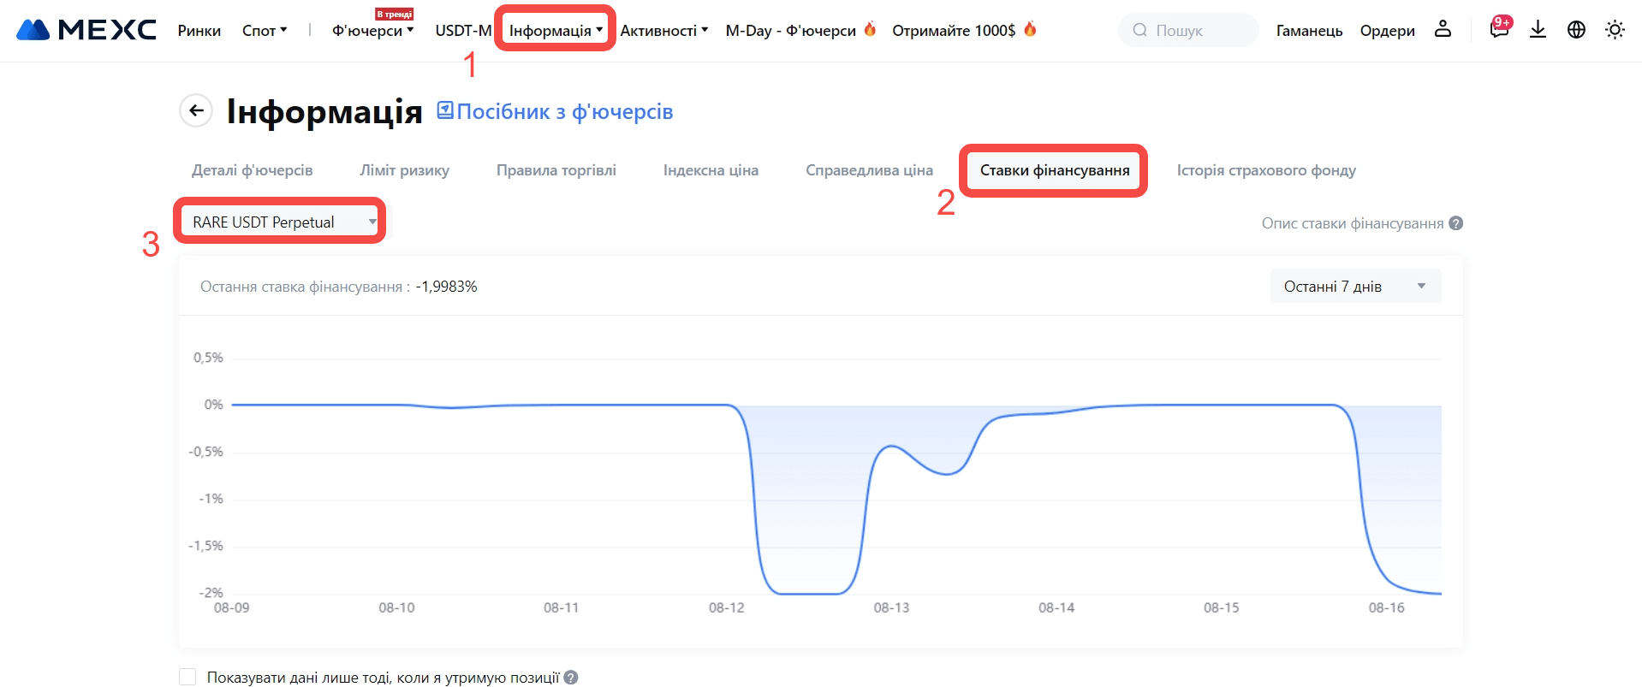Click the help icon beside positions checkbox
The height and width of the screenshot is (687, 1642).
click(x=571, y=678)
